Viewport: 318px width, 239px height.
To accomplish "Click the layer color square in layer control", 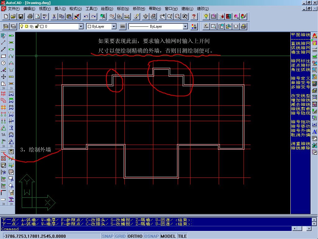I will [42, 26].
